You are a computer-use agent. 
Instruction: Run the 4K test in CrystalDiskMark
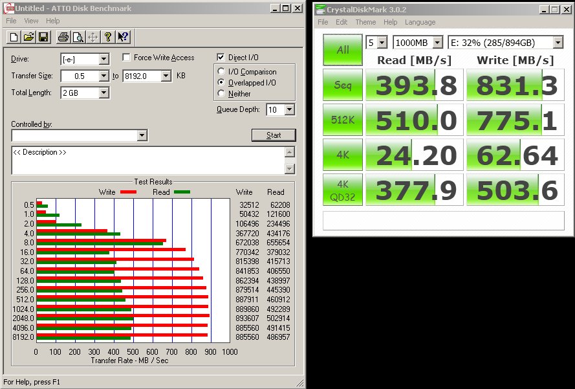tap(343, 155)
